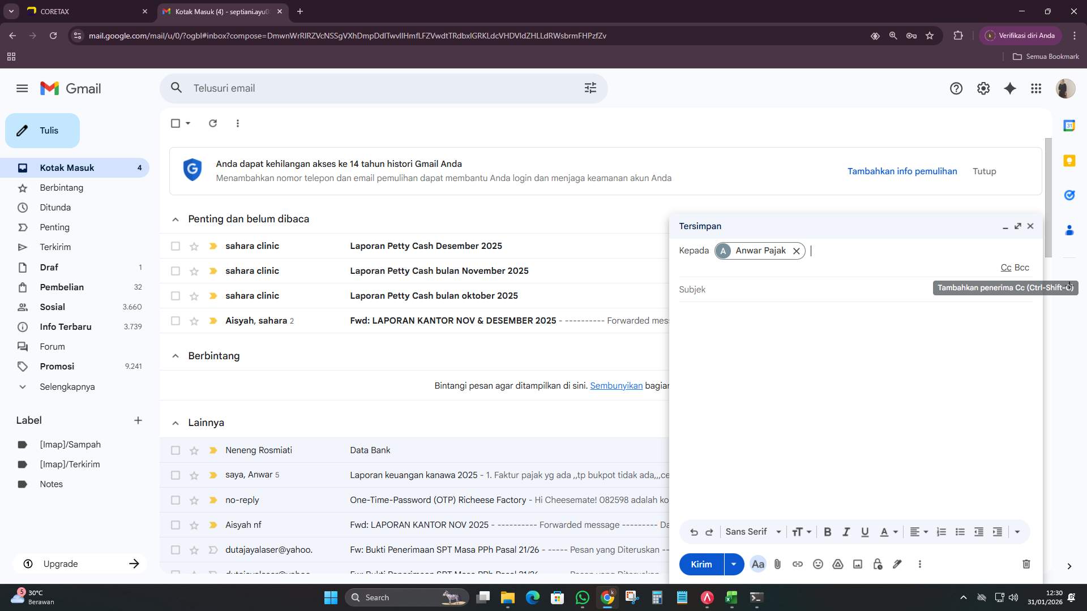This screenshot has width=1087, height=611.
Task: Open the send options dropdown beside Kirim
Action: [733, 564]
